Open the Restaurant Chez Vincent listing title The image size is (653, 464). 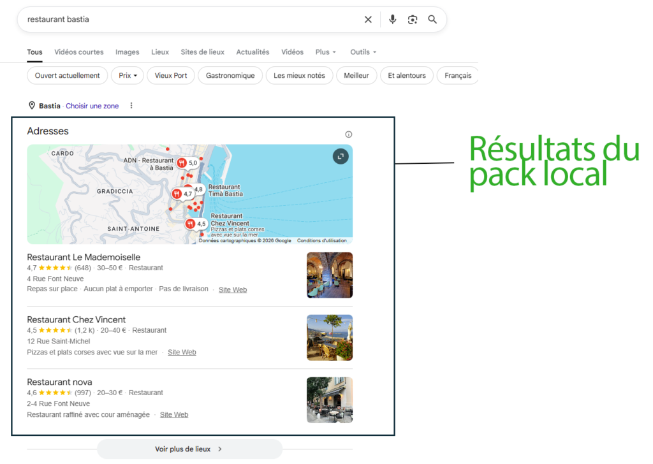pos(77,319)
